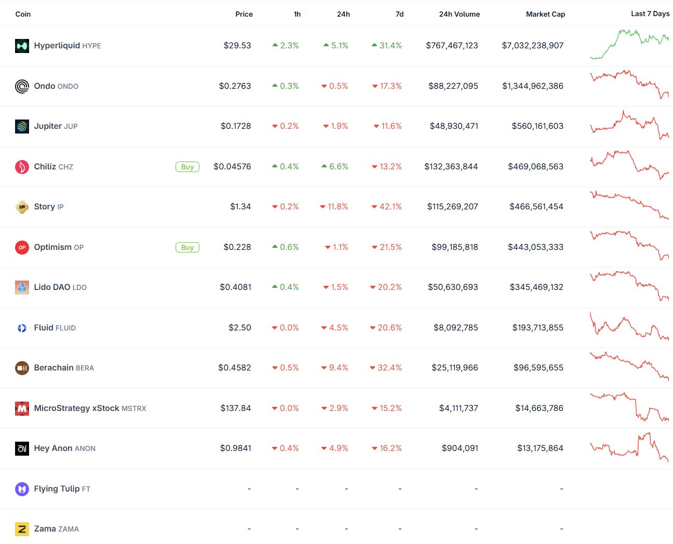This screenshot has height=544, width=673.
Task: Click the red Optimism OP icon
Action: (22, 247)
